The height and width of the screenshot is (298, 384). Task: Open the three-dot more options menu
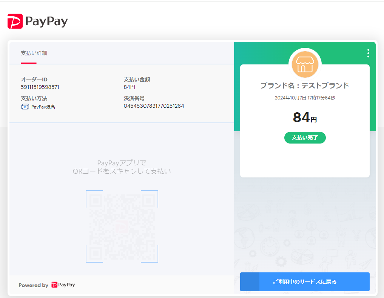point(368,53)
